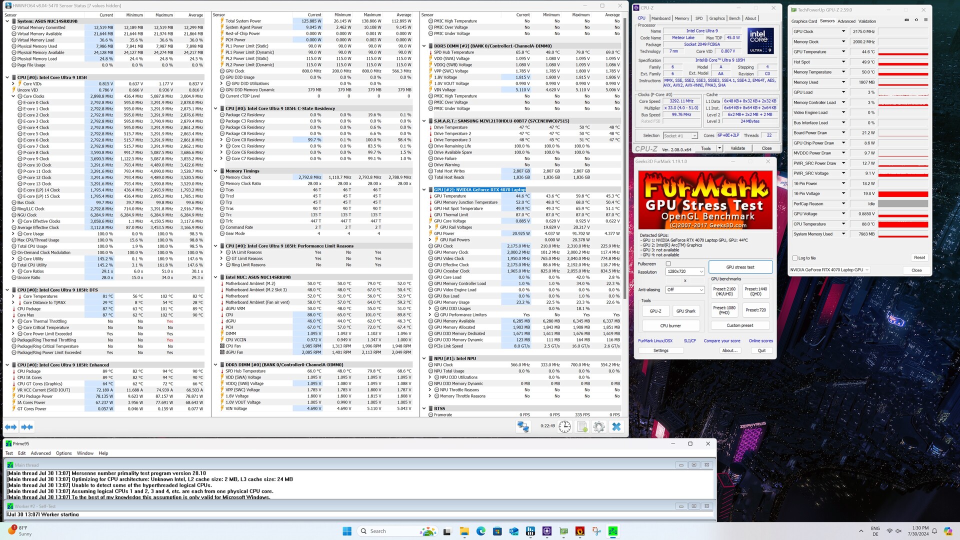Open File Explorer from taskbar
Image resolution: width=960 pixels, height=540 pixels.
pyautogui.click(x=464, y=531)
